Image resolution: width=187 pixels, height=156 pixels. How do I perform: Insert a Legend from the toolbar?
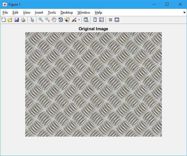(101, 20)
